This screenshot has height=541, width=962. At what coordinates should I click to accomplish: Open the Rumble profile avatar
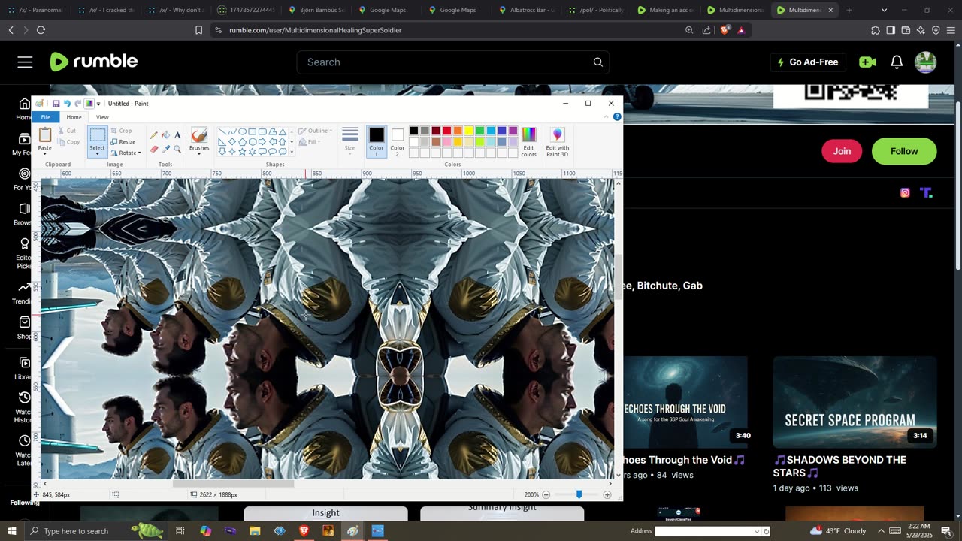[x=926, y=62]
